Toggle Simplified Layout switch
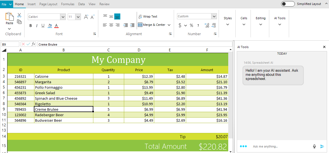The height and width of the screenshot is (153, 329). (288, 4)
